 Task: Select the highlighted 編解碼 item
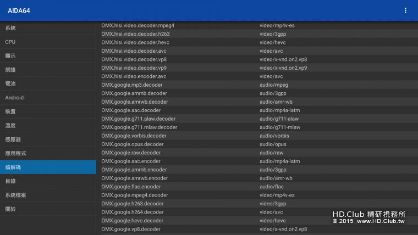click(x=48, y=167)
